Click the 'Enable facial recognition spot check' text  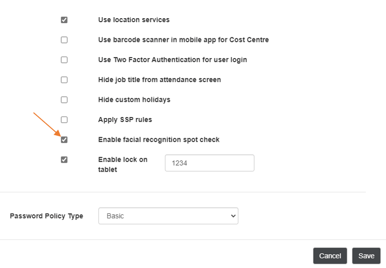(159, 140)
